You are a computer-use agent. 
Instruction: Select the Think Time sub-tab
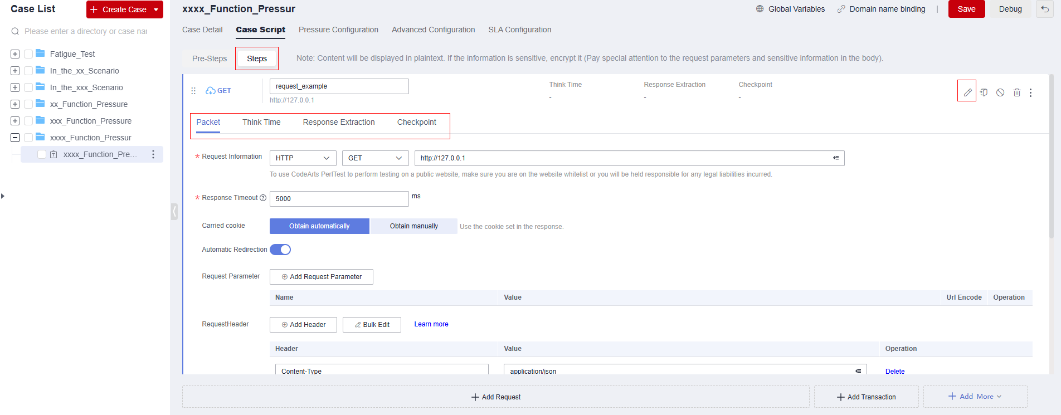(261, 122)
